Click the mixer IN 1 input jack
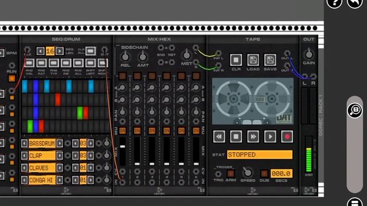Screen dimensions: 367x206 [122, 182]
